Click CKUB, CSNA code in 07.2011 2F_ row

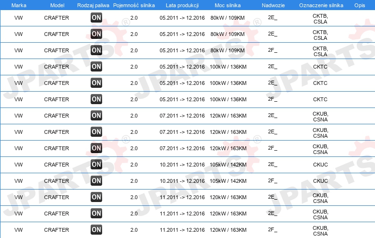pyautogui.click(x=320, y=149)
